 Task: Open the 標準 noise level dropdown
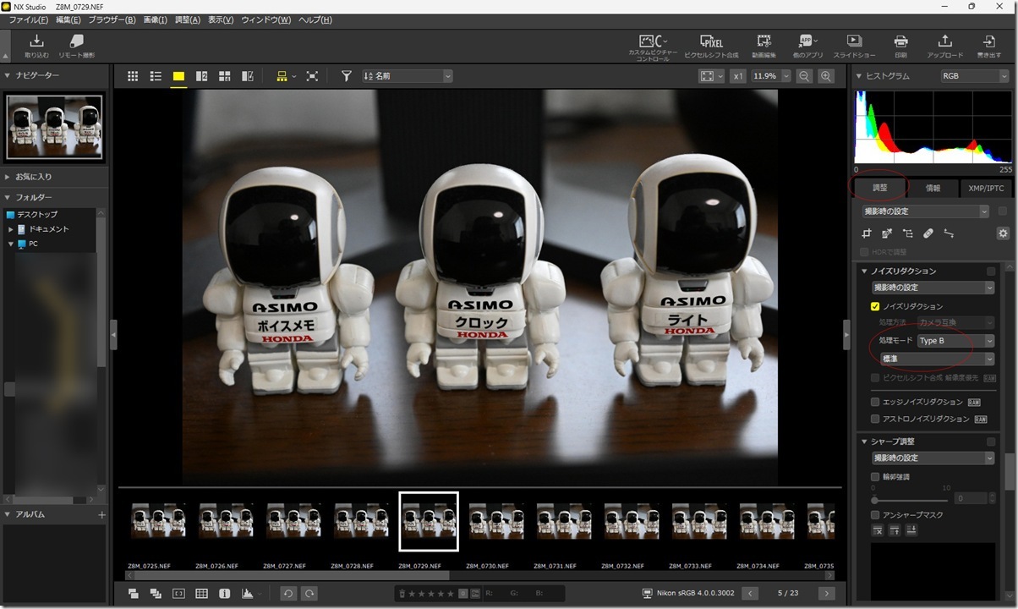tap(937, 359)
